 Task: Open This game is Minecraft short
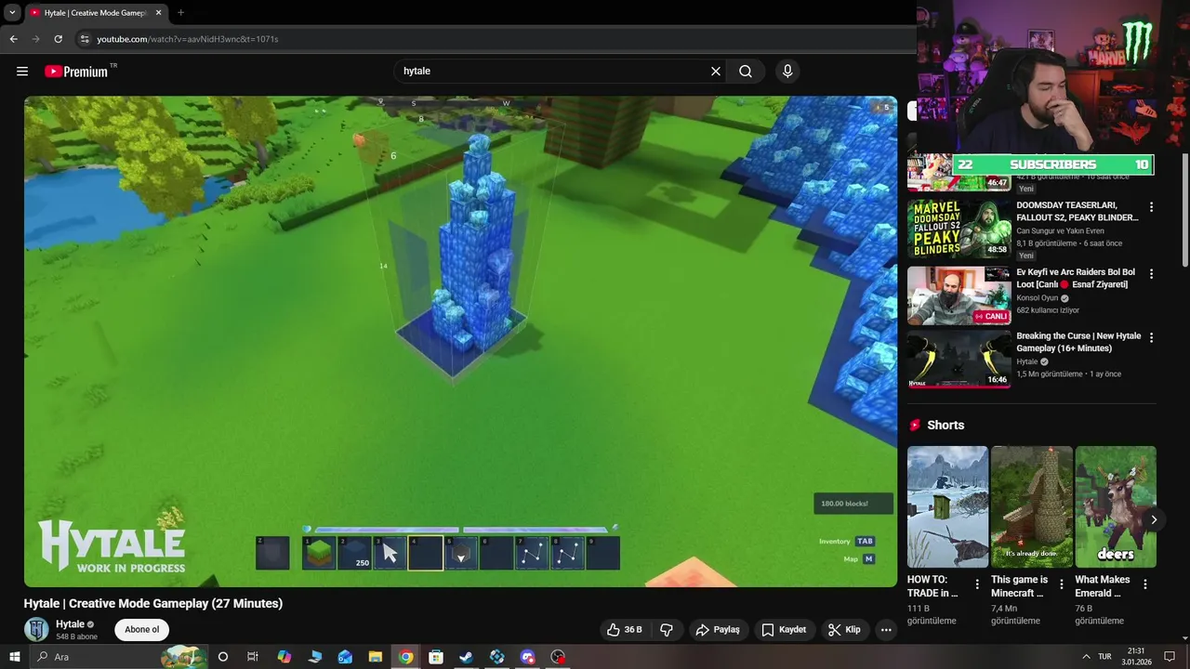pyautogui.click(x=1032, y=507)
